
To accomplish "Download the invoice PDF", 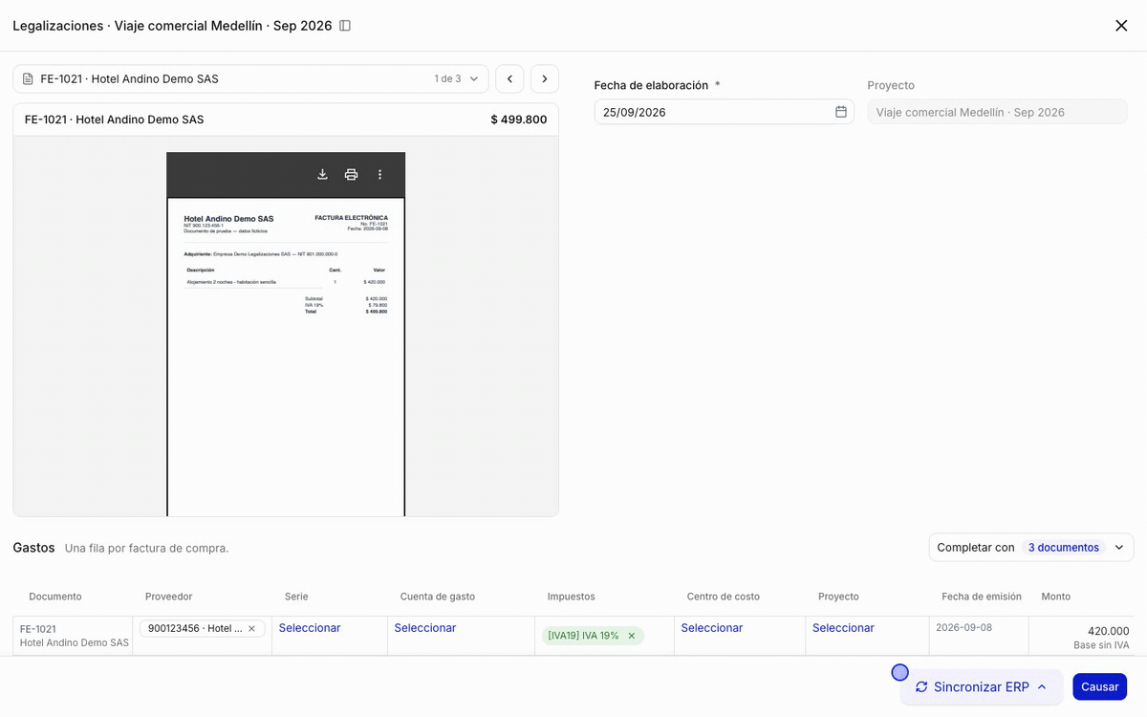I will tap(322, 175).
